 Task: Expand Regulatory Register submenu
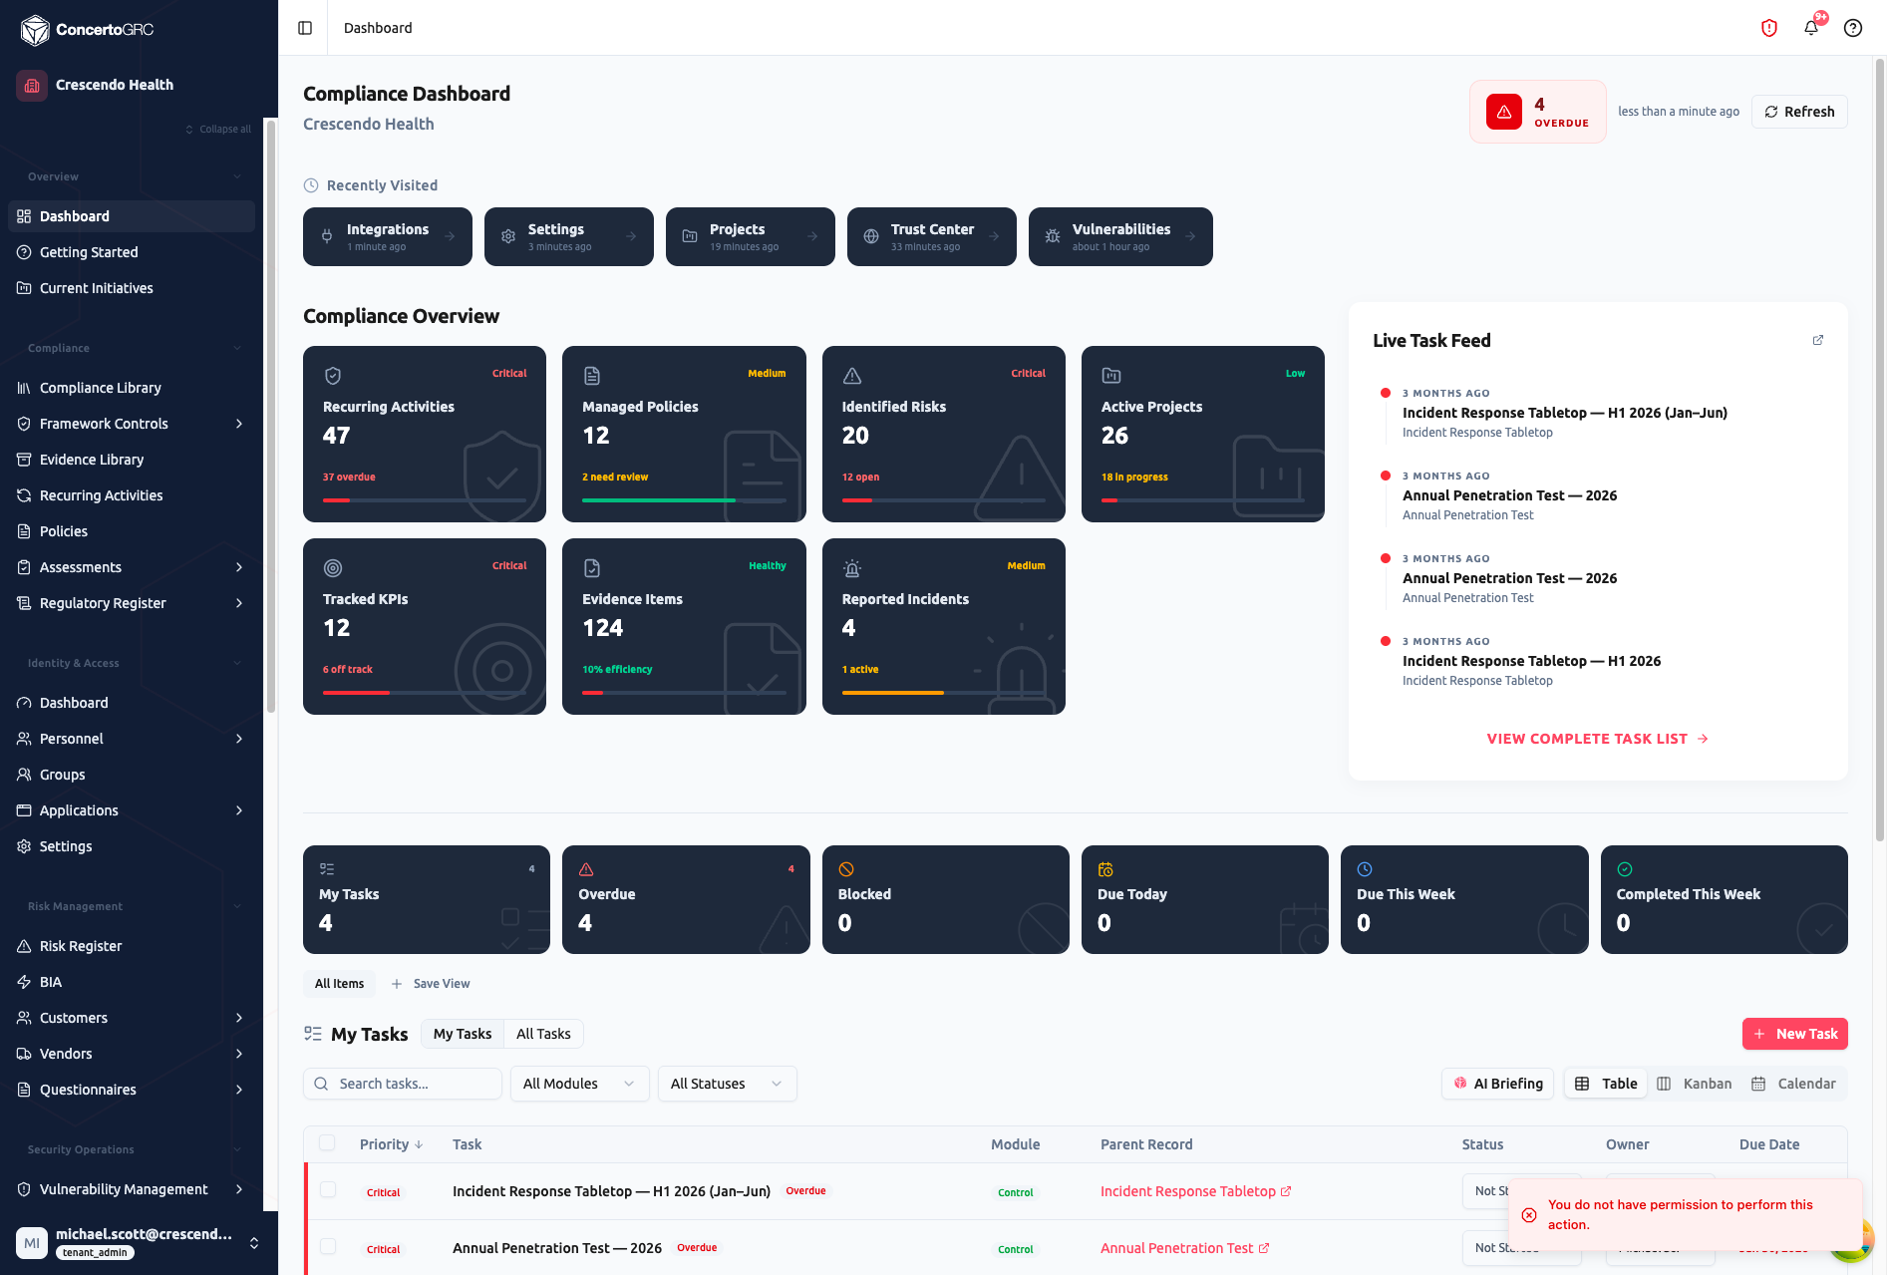[x=239, y=603]
